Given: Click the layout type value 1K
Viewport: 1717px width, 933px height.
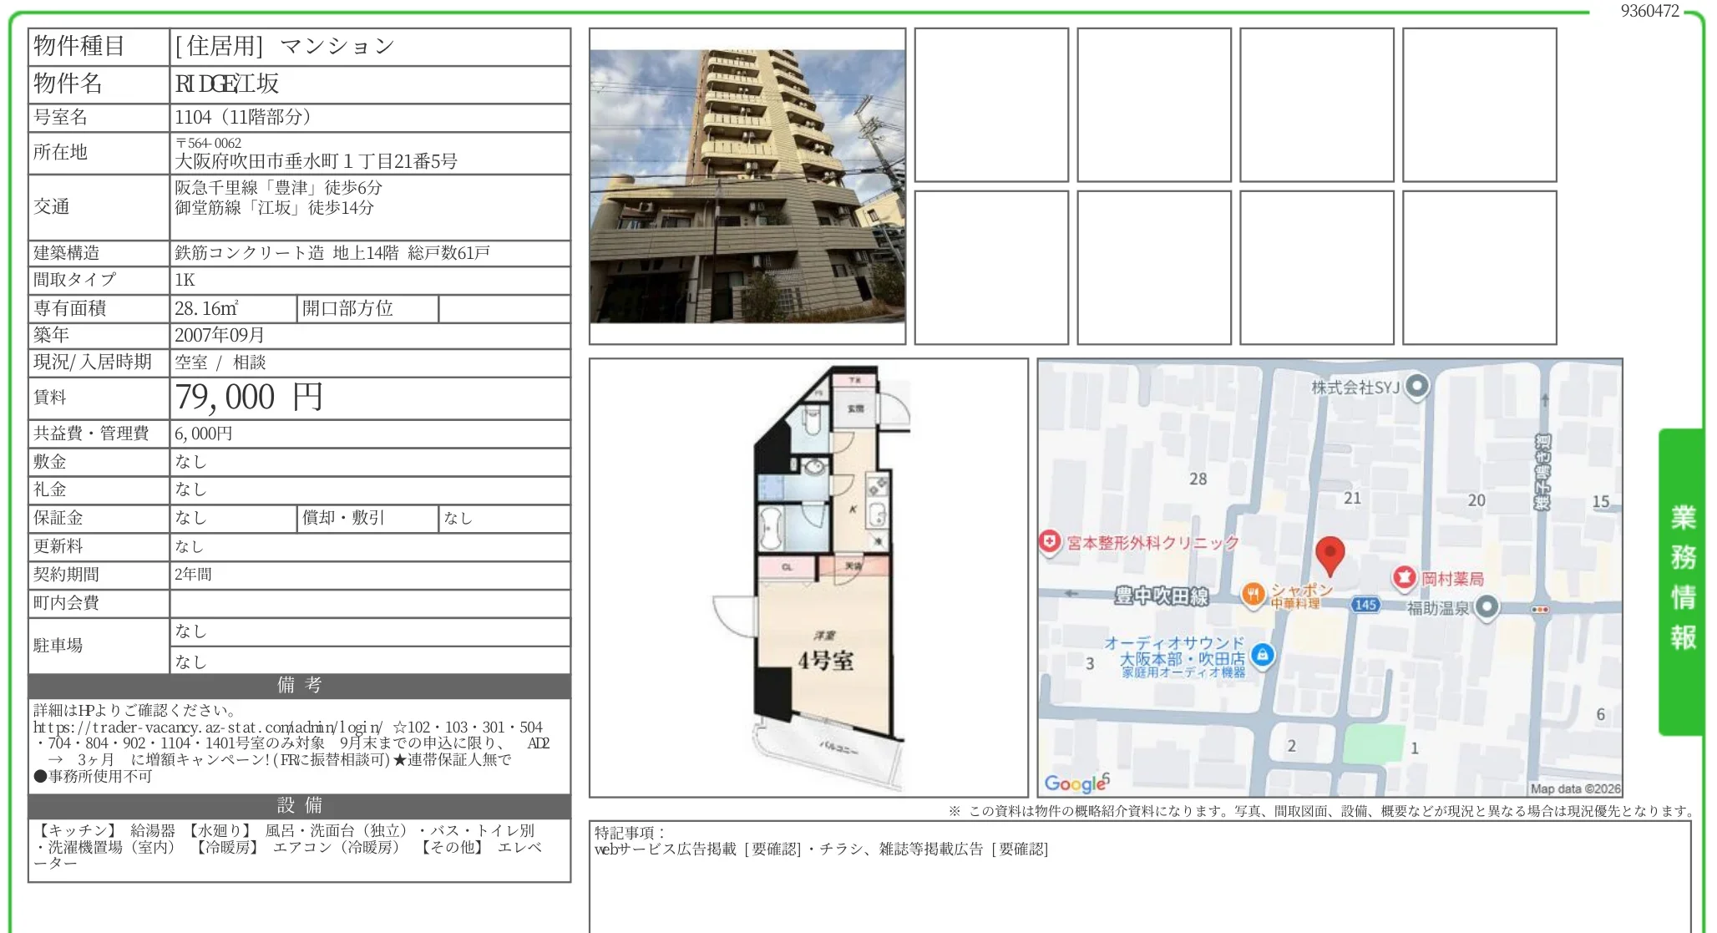Looking at the screenshot, I should pos(185,280).
